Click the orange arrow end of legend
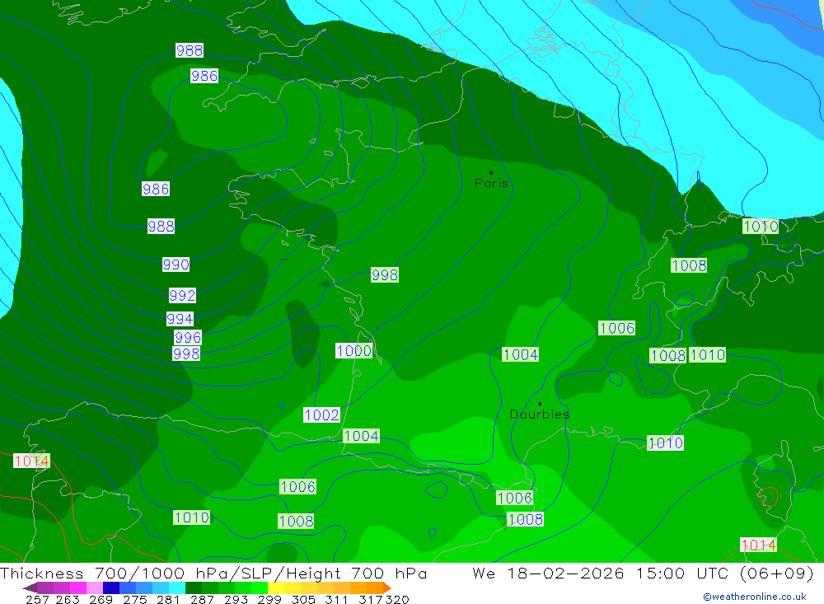The width and height of the screenshot is (824, 604). 386,588
